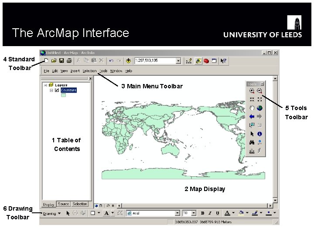Open Find with binoculars icon

pos(252,142)
